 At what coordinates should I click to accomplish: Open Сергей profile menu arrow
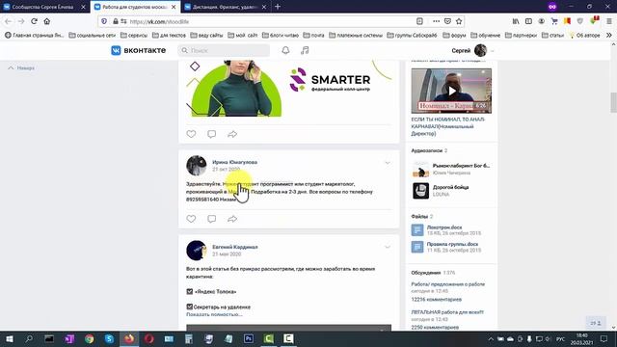coord(493,51)
